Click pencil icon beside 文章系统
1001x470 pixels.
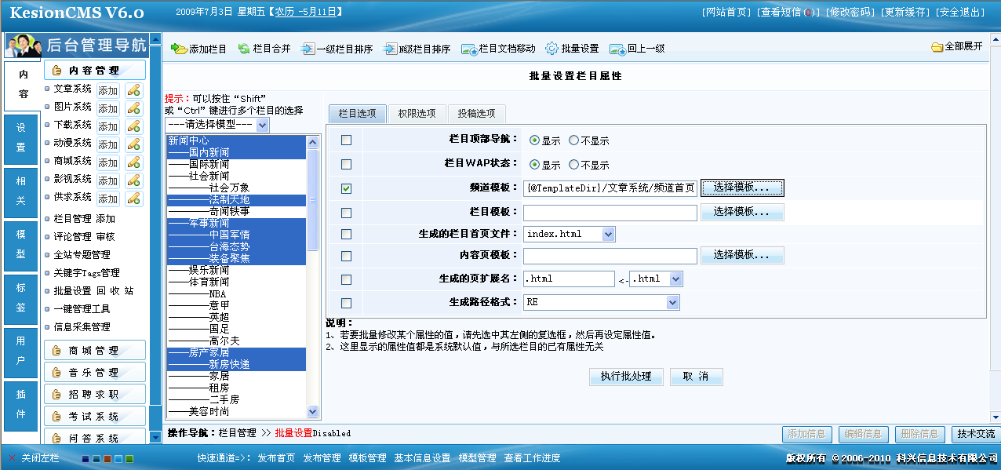pos(134,90)
